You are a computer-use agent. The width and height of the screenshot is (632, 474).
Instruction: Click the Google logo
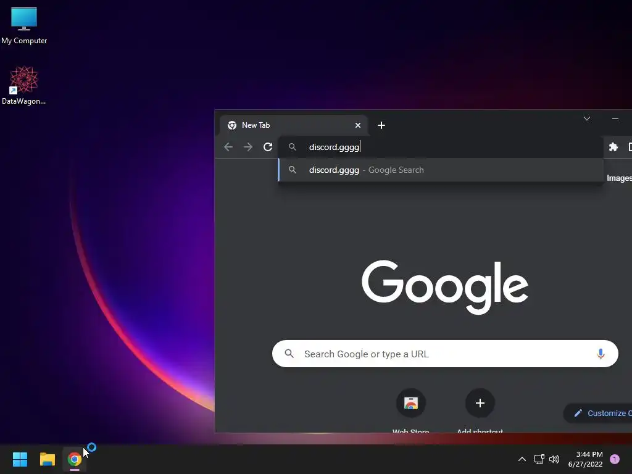click(x=445, y=286)
